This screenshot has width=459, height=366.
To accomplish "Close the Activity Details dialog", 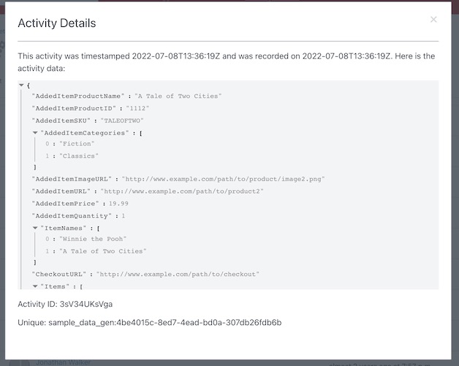I will (433, 20).
